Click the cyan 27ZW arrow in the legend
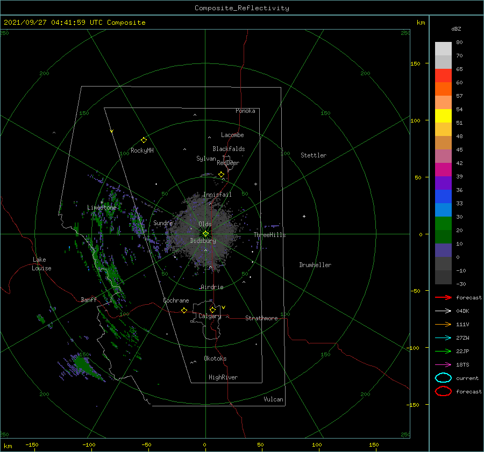 [x=443, y=338]
